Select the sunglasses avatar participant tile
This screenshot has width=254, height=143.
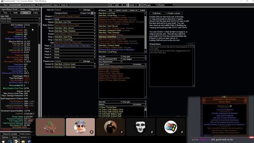click(80, 127)
